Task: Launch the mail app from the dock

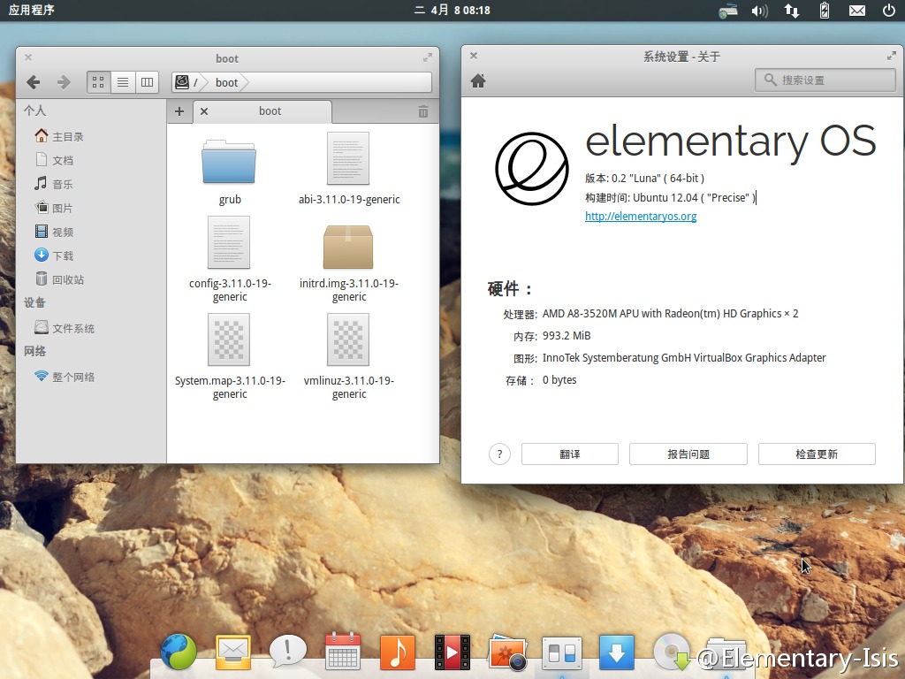Action: click(x=233, y=652)
